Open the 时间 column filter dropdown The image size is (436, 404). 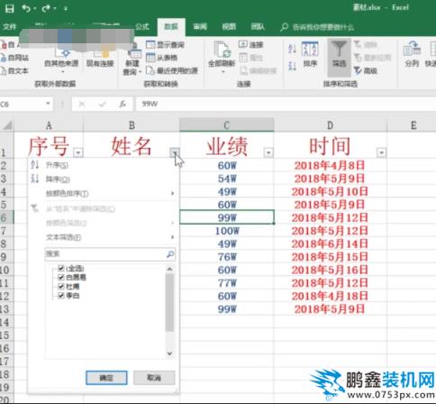[381, 152]
